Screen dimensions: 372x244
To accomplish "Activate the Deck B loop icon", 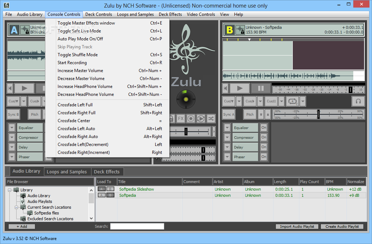I will 292,101.
